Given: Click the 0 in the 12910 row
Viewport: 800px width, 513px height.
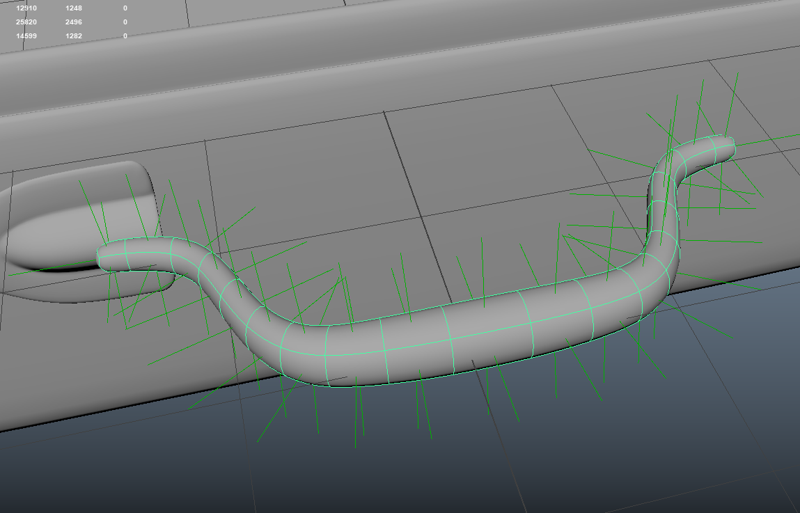Looking at the screenshot, I should [x=125, y=8].
